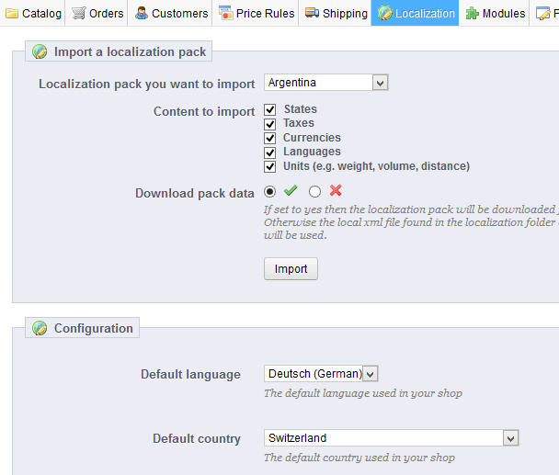Click the States label text
Image resolution: width=559 pixels, height=475 pixels.
click(300, 109)
